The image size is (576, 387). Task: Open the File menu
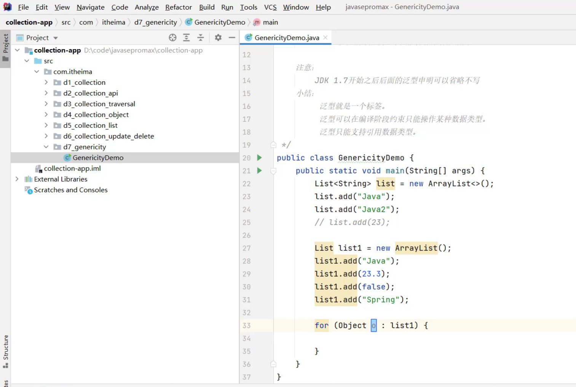(23, 7)
